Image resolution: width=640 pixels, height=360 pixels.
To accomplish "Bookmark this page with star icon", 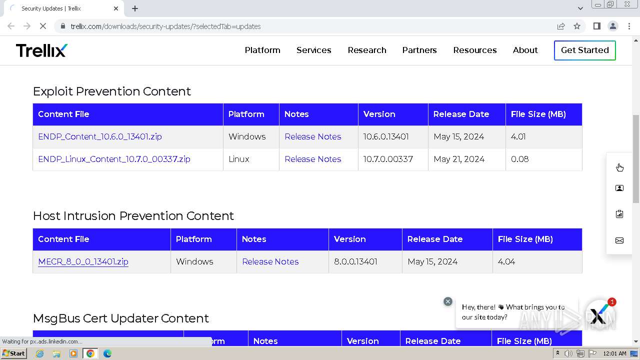I will pos(577,26).
